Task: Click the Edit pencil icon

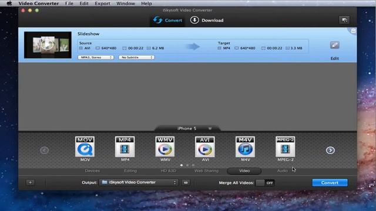Action: (x=334, y=45)
